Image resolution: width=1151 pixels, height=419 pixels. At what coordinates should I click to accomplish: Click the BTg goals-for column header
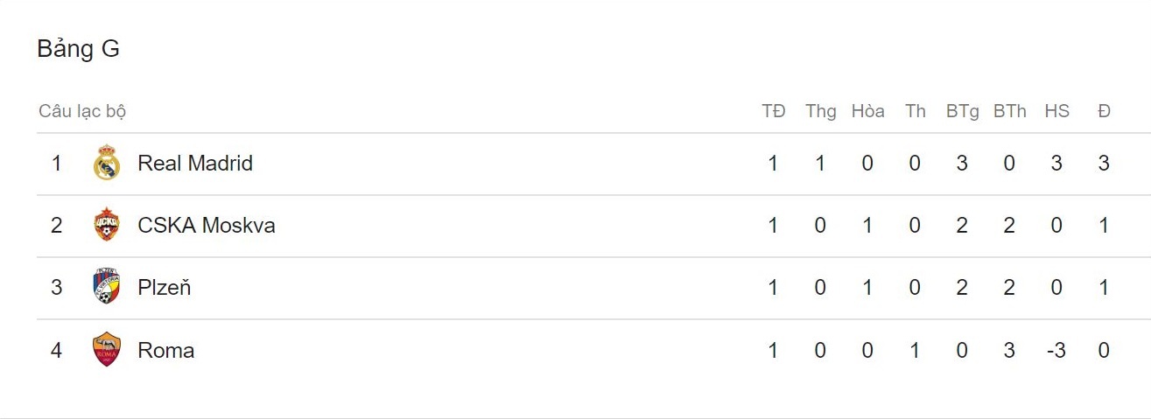point(962,111)
